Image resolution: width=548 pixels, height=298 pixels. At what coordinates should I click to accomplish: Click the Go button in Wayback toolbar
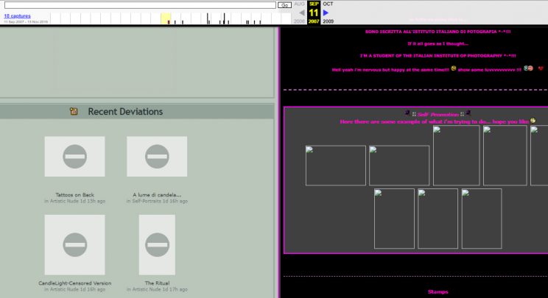284,5
